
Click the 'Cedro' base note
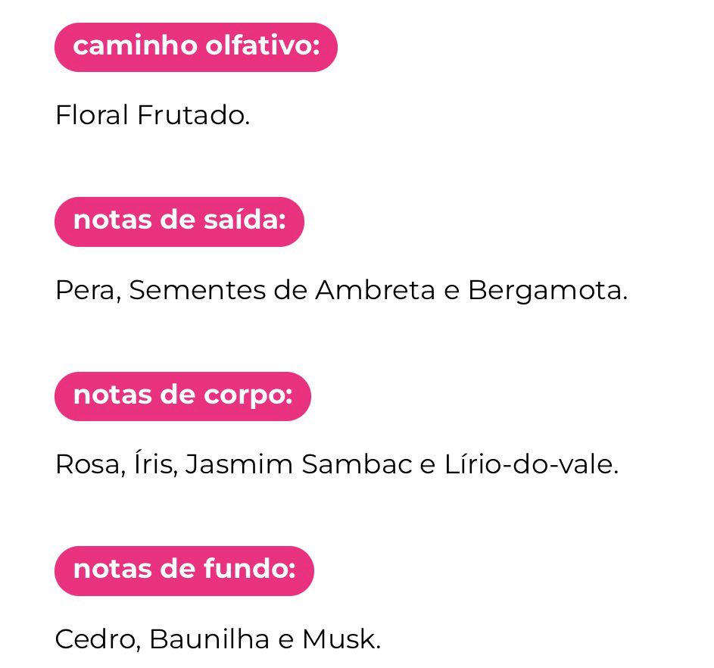pyautogui.click(x=95, y=639)
